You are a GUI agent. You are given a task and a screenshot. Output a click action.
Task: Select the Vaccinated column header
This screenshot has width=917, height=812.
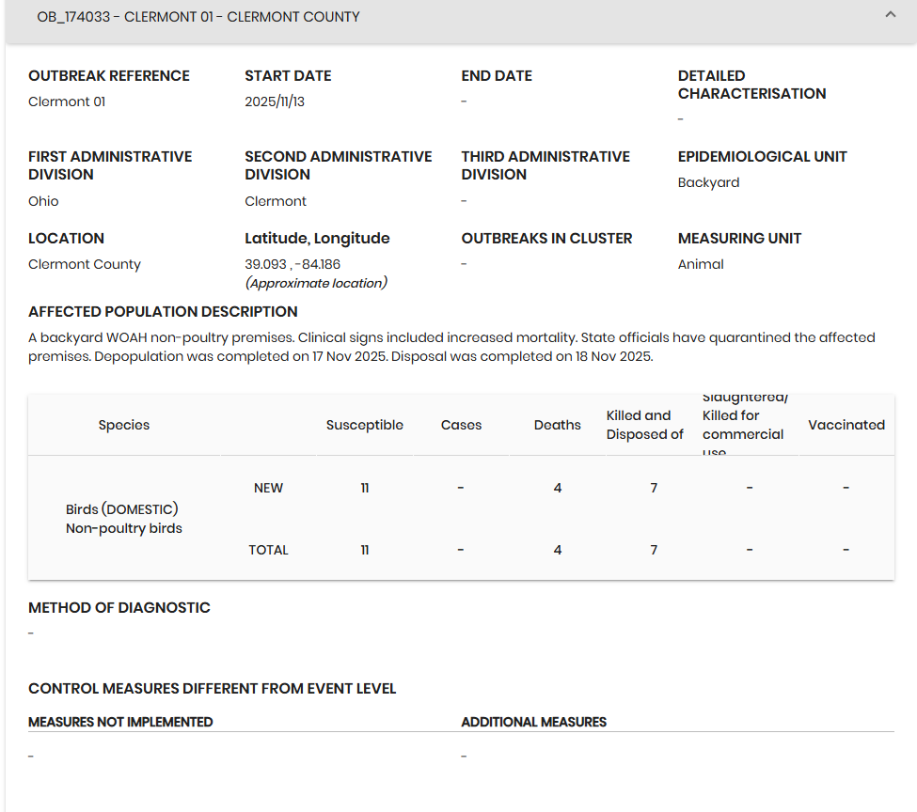(846, 425)
